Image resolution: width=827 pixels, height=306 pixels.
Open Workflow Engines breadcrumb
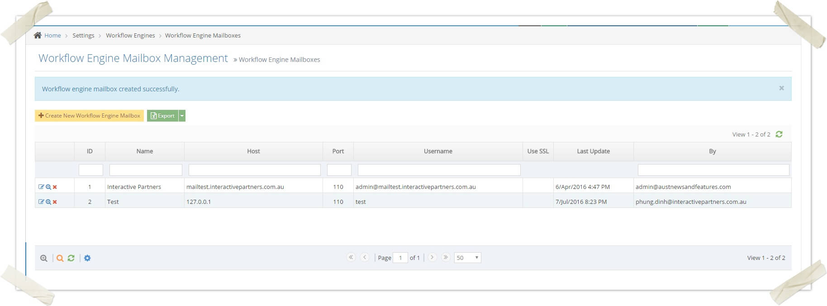point(130,35)
